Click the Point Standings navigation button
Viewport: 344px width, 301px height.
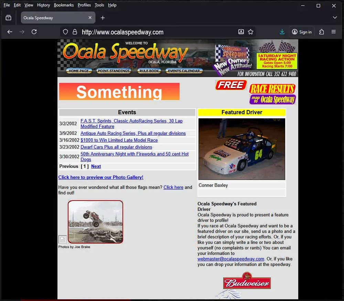point(114,71)
